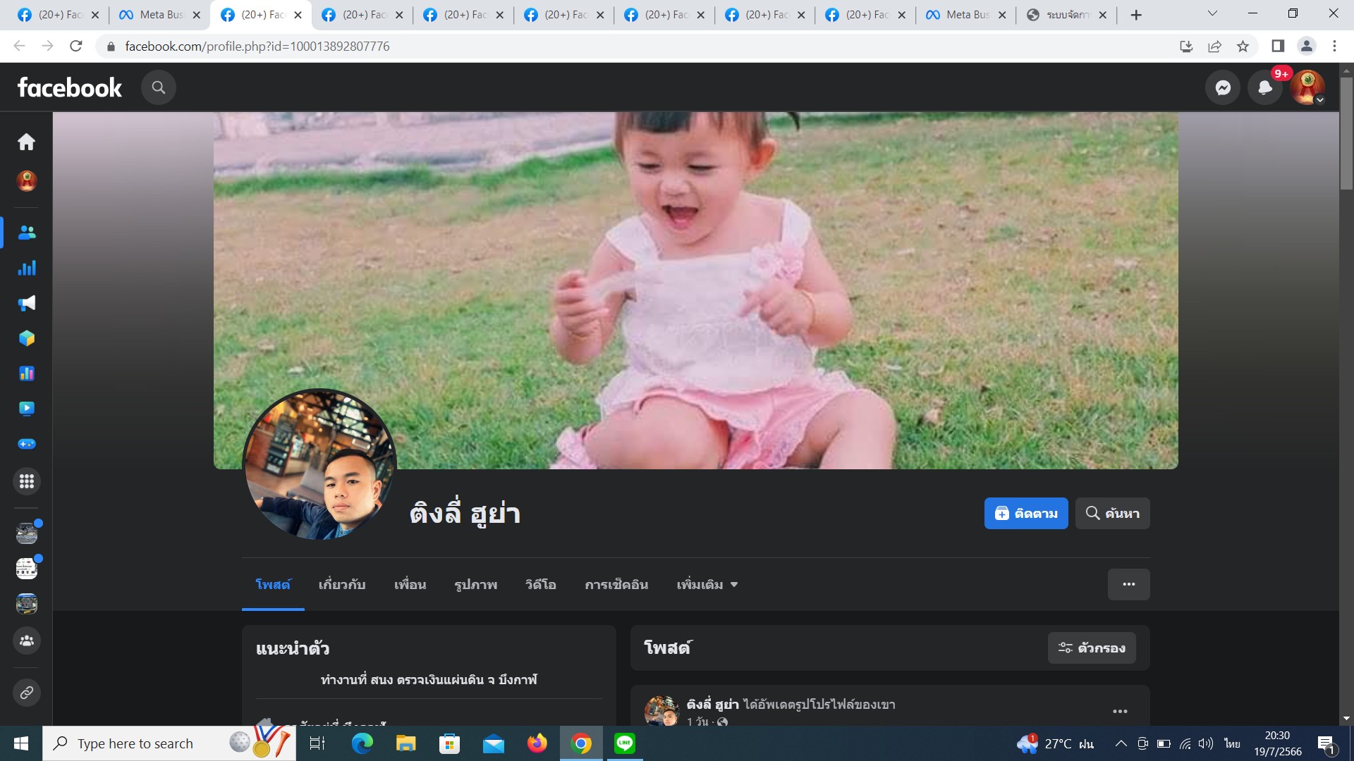Click the Facebook search magnifier icon

(159, 87)
